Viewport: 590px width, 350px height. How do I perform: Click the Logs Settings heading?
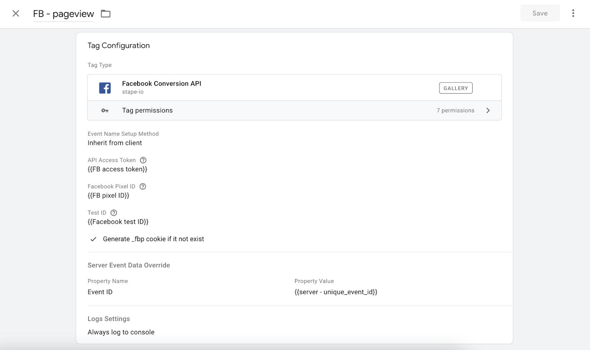pyautogui.click(x=109, y=319)
